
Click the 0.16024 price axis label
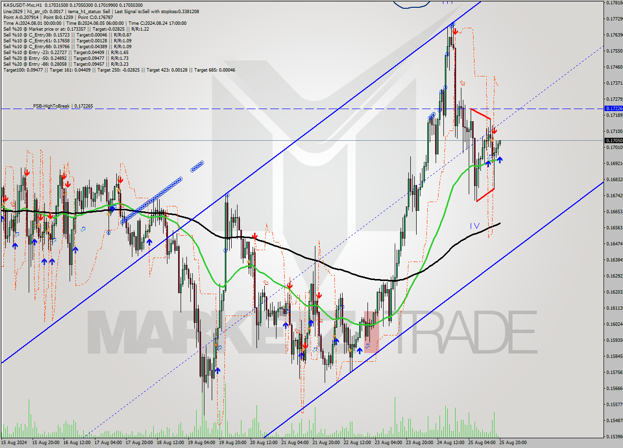615,324
